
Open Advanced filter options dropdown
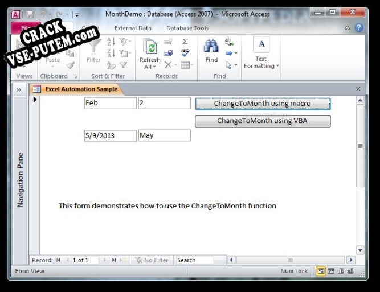[x=125, y=53]
